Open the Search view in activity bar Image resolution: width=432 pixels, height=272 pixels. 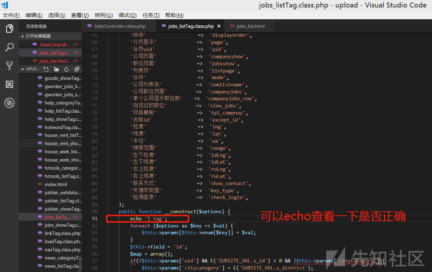click(x=9, y=47)
